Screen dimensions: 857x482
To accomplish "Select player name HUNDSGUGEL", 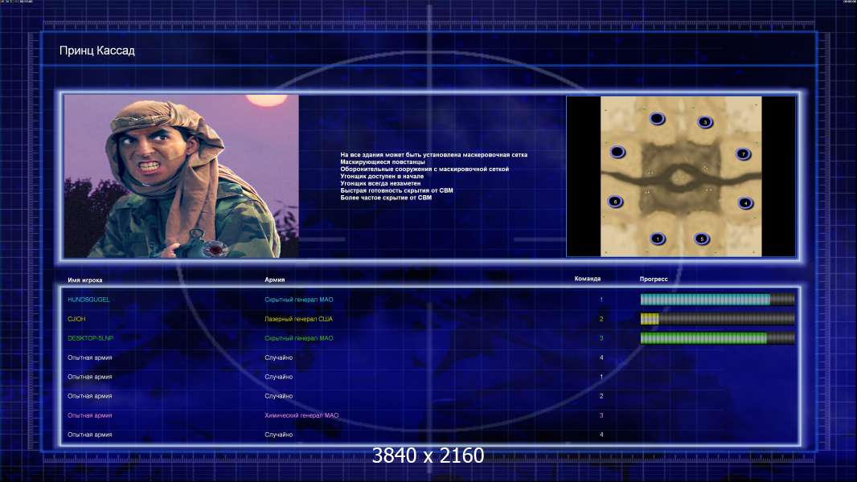I will [88, 300].
